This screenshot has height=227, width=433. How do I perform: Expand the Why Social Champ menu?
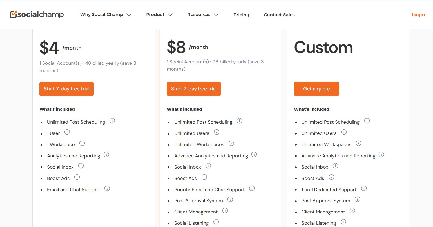(106, 15)
